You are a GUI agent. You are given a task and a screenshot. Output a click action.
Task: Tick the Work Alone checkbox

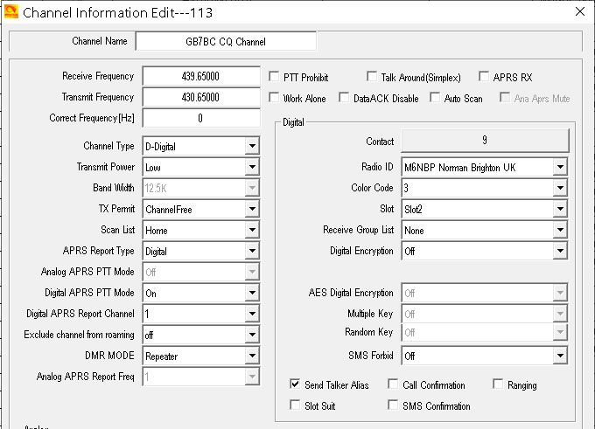coord(274,98)
